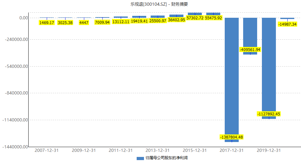Click the x-axis label 2011-12-31
Viewport: 301px width, 162px height.
tap(121, 151)
